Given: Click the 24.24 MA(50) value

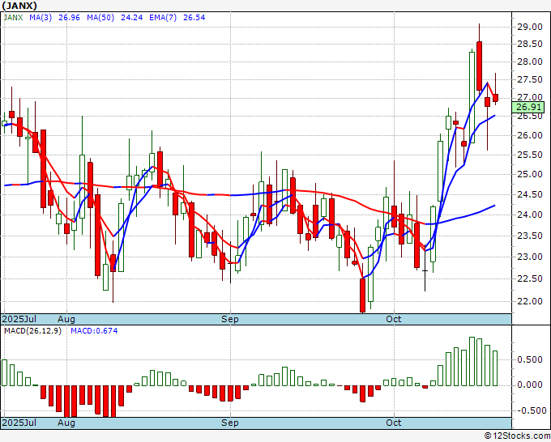Looking at the screenshot, I should [x=132, y=18].
